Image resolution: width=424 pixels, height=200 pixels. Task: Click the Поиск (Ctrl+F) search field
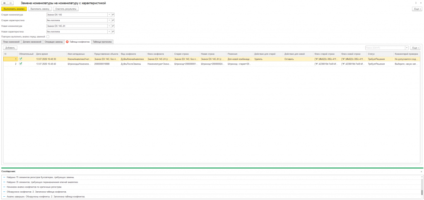385,48
